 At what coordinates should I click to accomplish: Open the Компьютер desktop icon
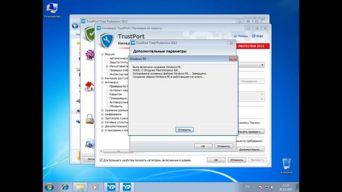pos(52,10)
